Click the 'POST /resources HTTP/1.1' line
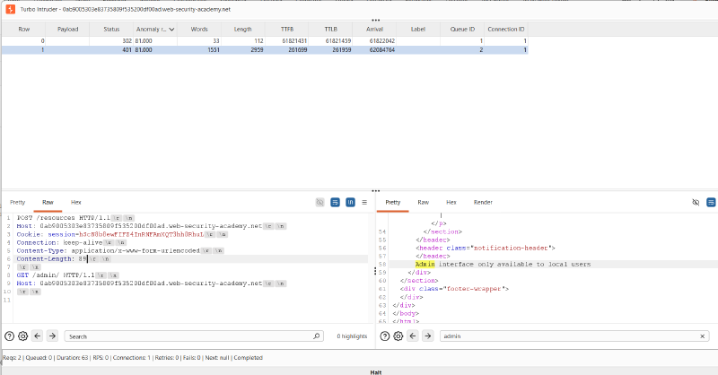 [x=75, y=218]
